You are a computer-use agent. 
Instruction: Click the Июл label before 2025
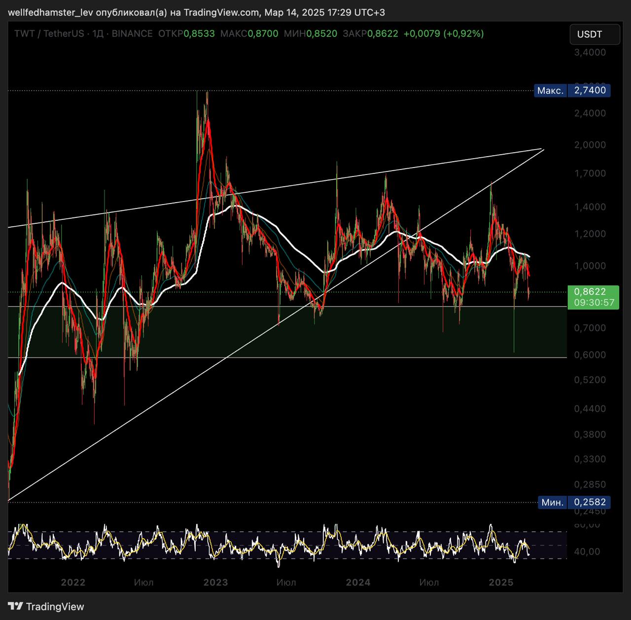[x=429, y=583]
